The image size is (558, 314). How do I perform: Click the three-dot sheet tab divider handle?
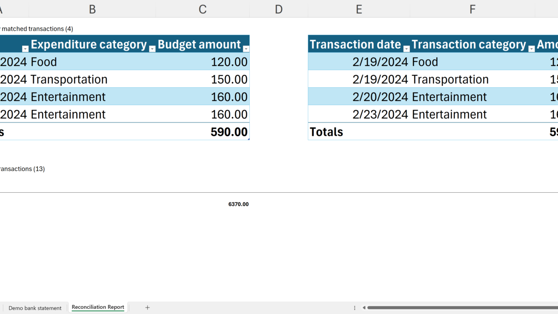[355, 308]
